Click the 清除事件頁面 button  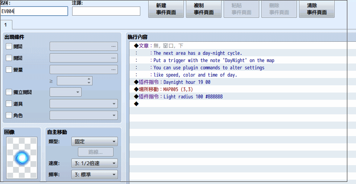(x=317, y=9)
